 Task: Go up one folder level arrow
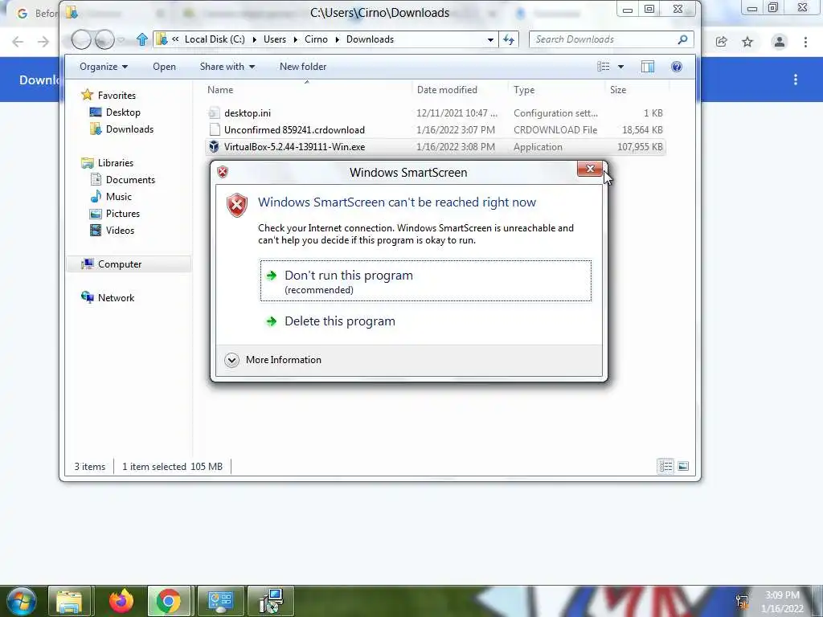pos(141,39)
